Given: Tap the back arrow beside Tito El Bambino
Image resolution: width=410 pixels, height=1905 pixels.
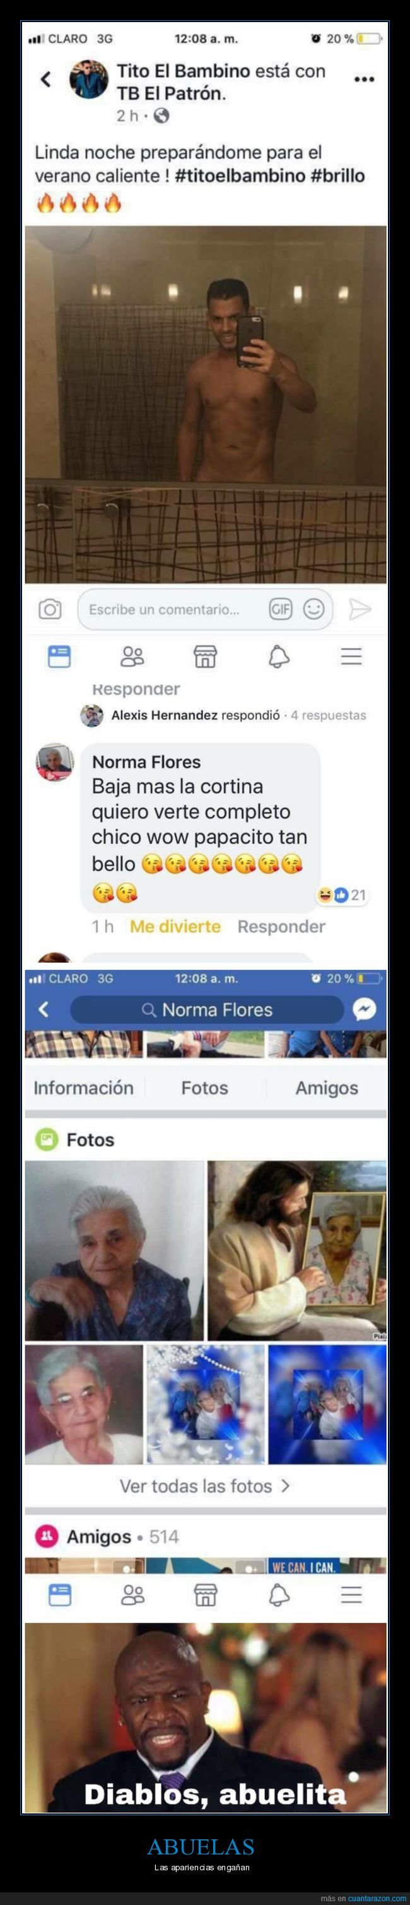Looking at the screenshot, I should coord(46,78).
